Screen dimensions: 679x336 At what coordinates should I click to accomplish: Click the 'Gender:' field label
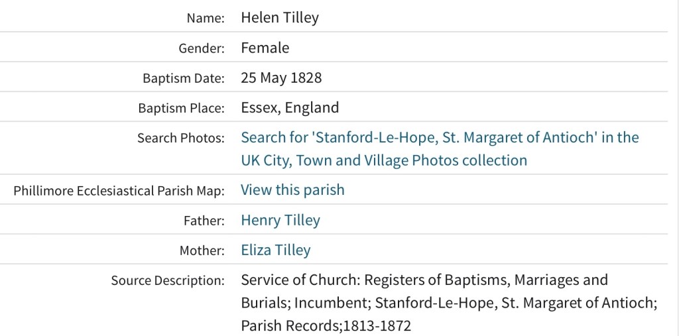202,48
